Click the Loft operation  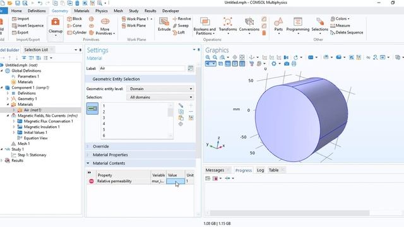point(179,32)
